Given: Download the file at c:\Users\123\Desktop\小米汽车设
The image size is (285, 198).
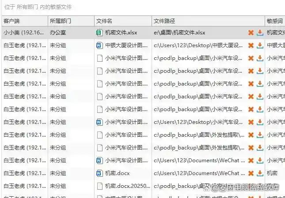Looking at the screenshot, I should (260, 122).
